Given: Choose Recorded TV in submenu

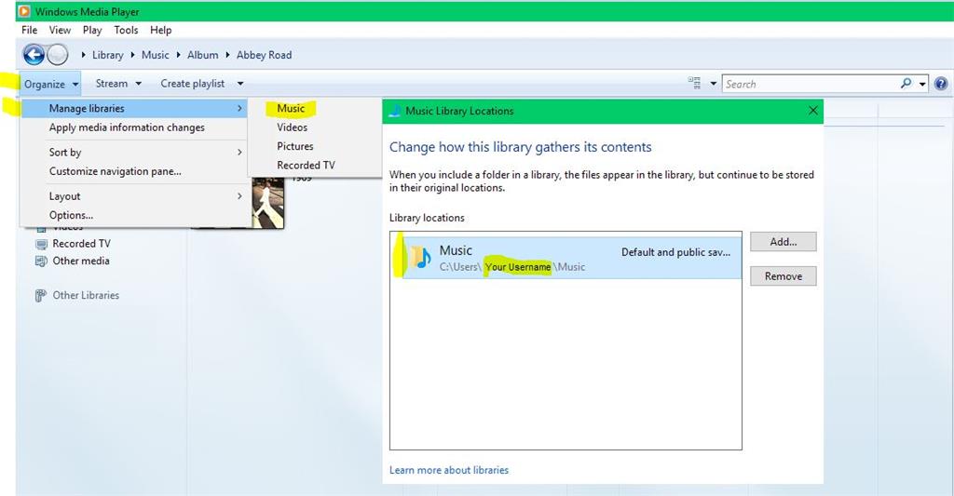Looking at the screenshot, I should [x=306, y=165].
